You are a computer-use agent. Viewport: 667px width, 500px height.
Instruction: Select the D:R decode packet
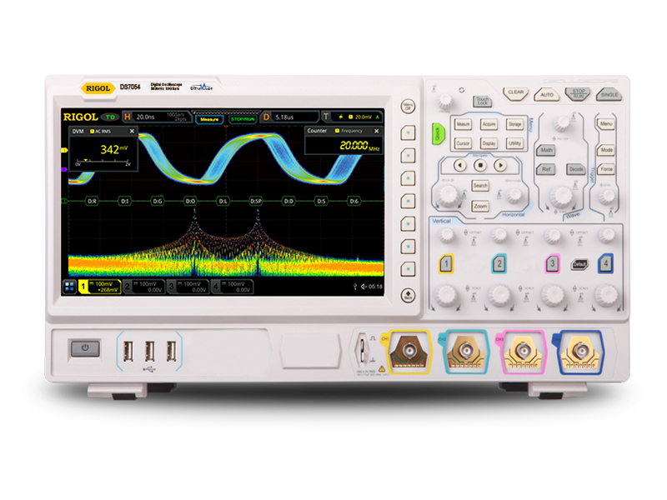click(92, 201)
